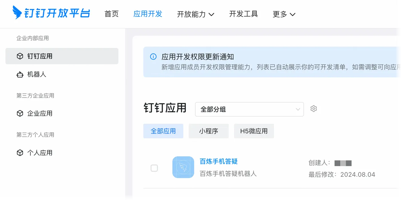Expand the 更多 menu in top navigation

click(284, 14)
